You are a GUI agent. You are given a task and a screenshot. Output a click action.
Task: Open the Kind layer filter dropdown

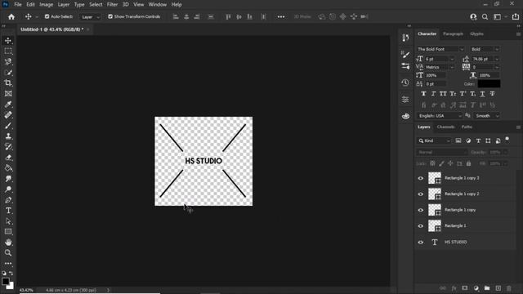click(x=434, y=140)
